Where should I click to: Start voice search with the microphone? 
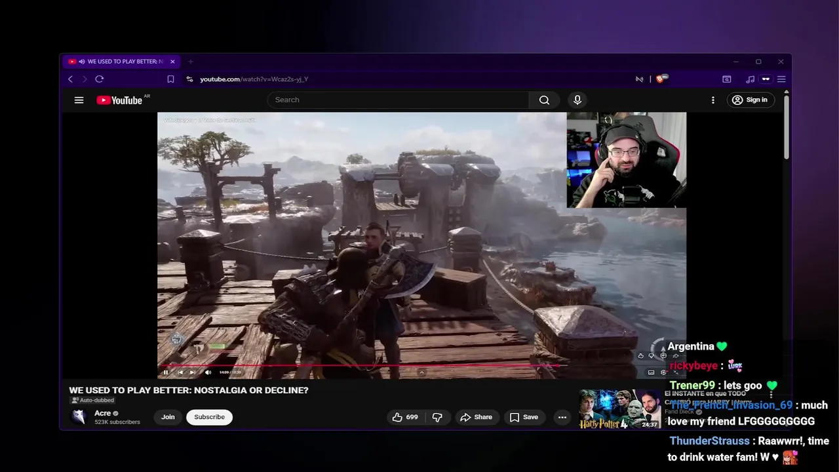tap(577, 100)
